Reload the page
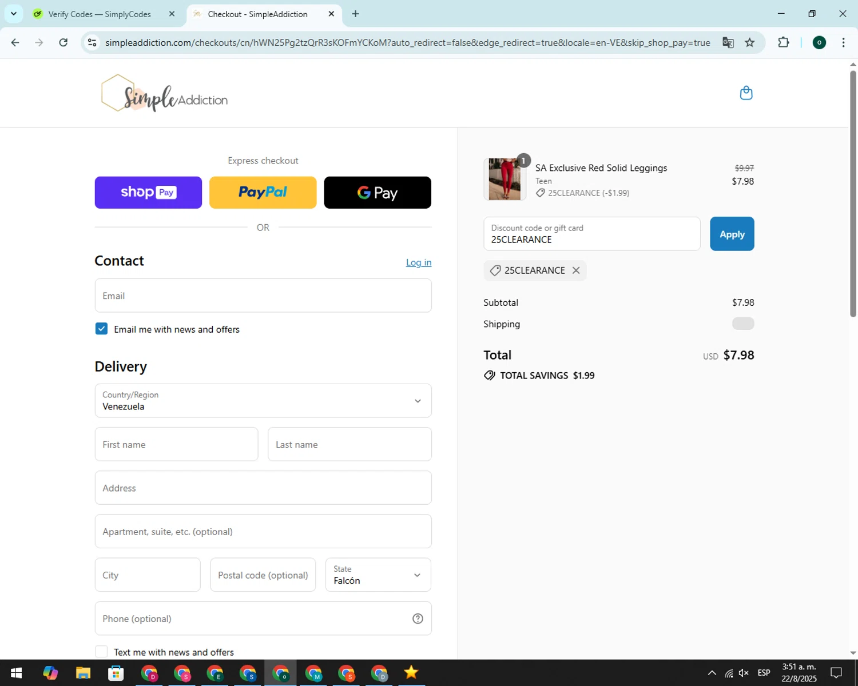 pos(63,42)
